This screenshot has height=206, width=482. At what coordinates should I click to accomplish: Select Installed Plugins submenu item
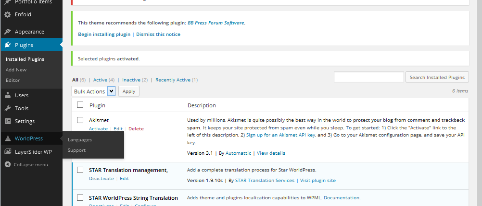point(25,59)
